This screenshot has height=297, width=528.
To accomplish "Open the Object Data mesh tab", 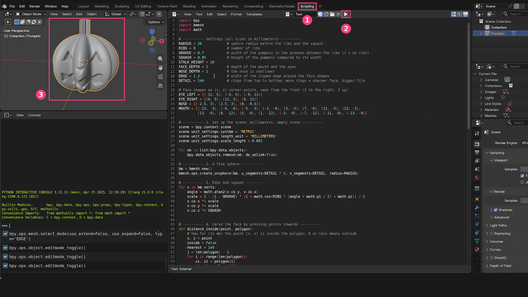I will tap(477, 241).
